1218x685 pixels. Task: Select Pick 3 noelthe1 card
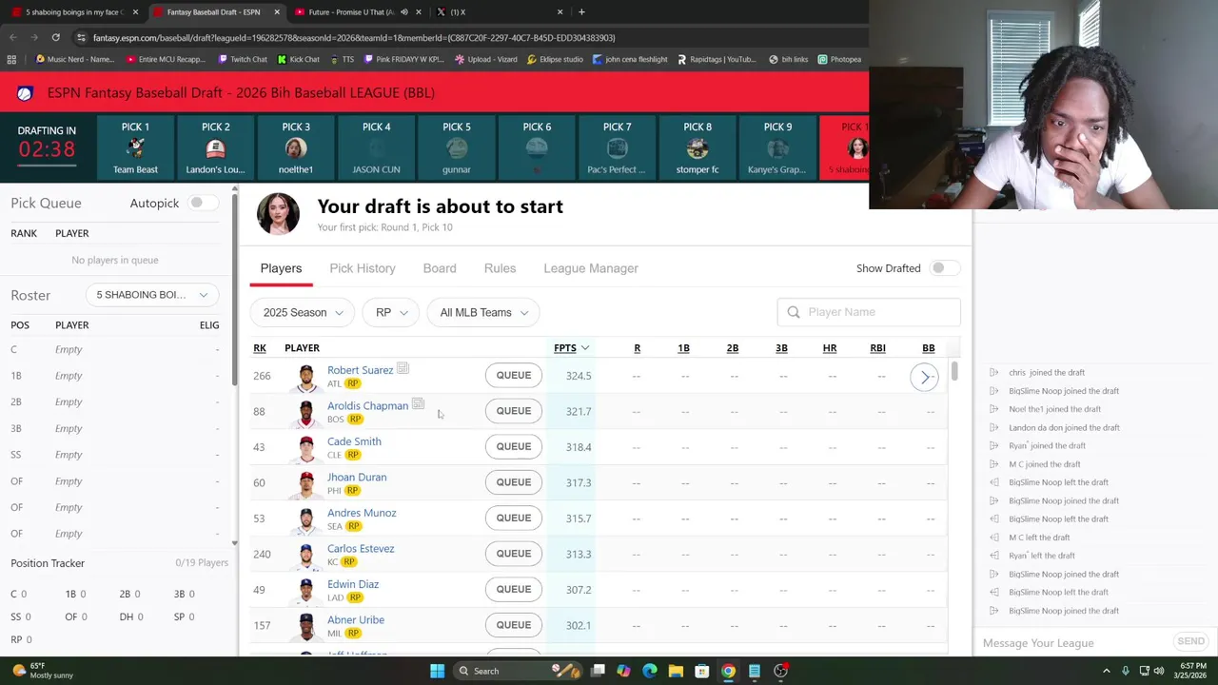click(296, 147)
